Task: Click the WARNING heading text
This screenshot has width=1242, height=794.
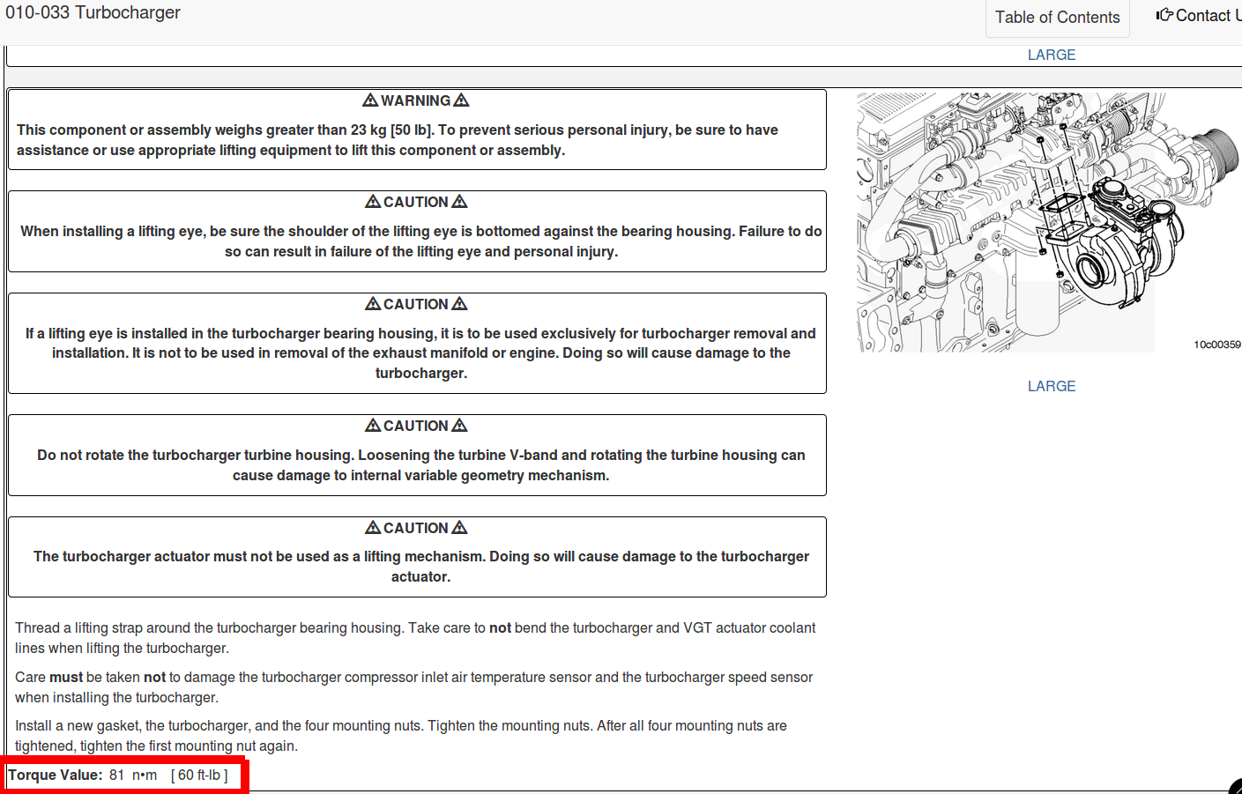Action: click(x=416, y=100)
